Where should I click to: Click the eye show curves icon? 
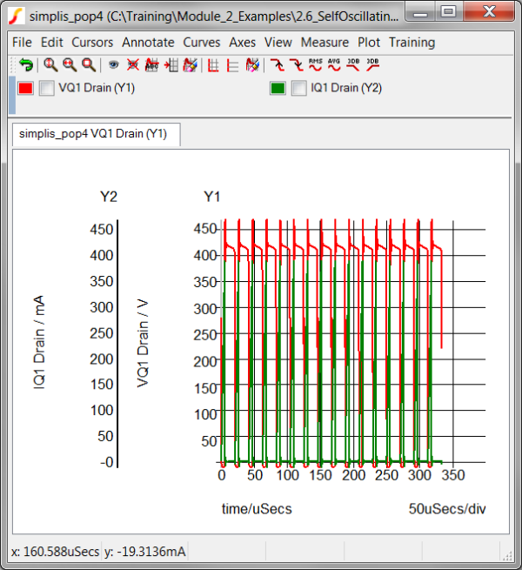pyautogui.click(x=113, y=64)
